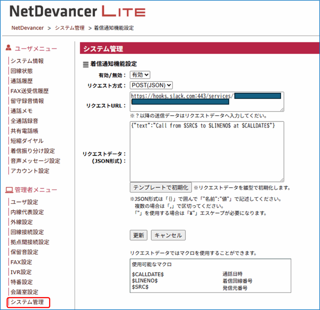This screenshot has width=320, height=310.
Task: Select IVR設定 in the admin menu
Action: coord(21,272)
